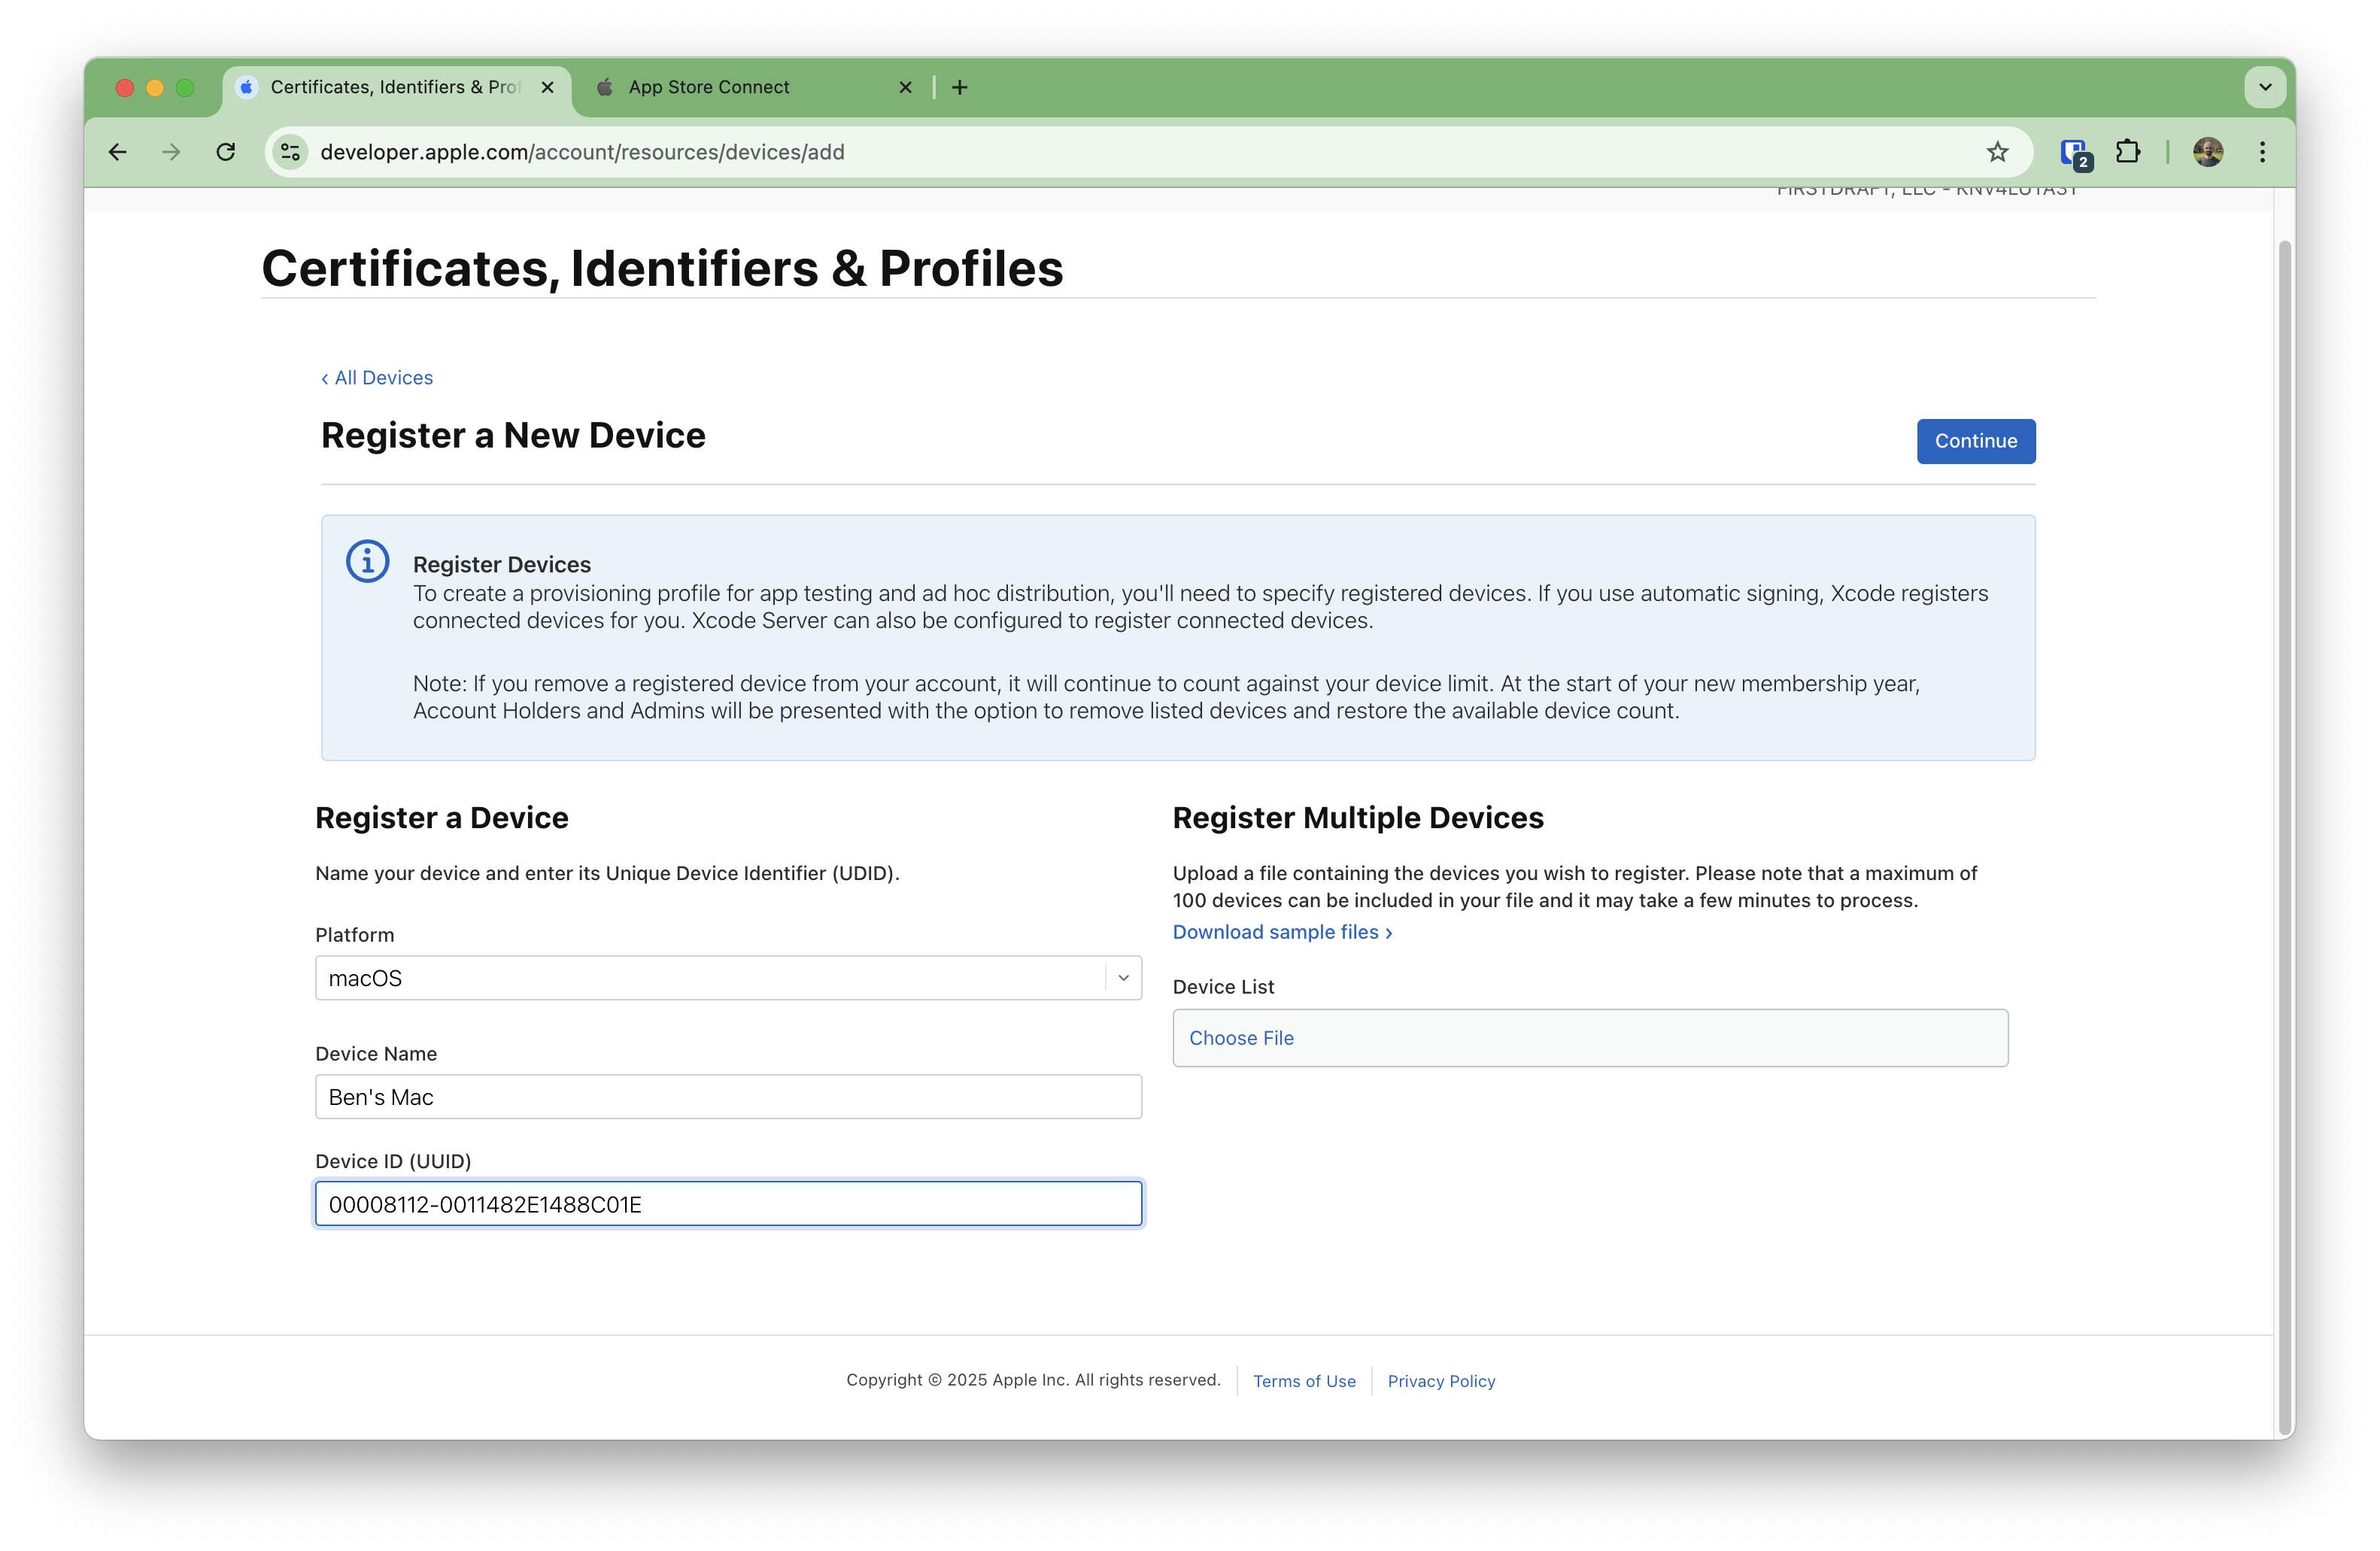Image resolution: width=2380 pixels, height=1551 pixels.
Task: Go back to All Devices
Action: (x=377, y=378)
